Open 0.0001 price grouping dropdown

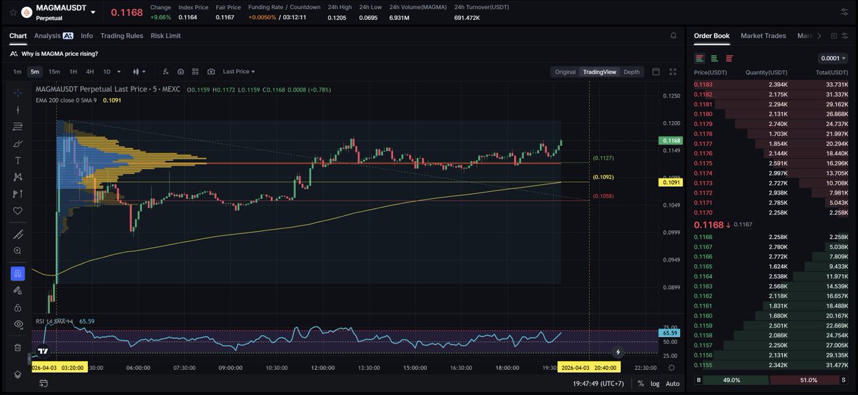(834, 58)
